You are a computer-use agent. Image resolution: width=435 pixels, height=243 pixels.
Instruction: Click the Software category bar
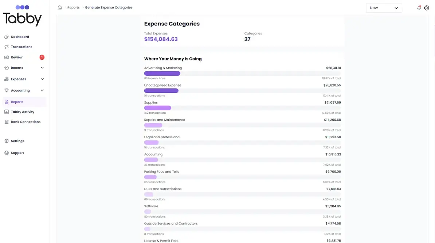click(x=242, y=212)
